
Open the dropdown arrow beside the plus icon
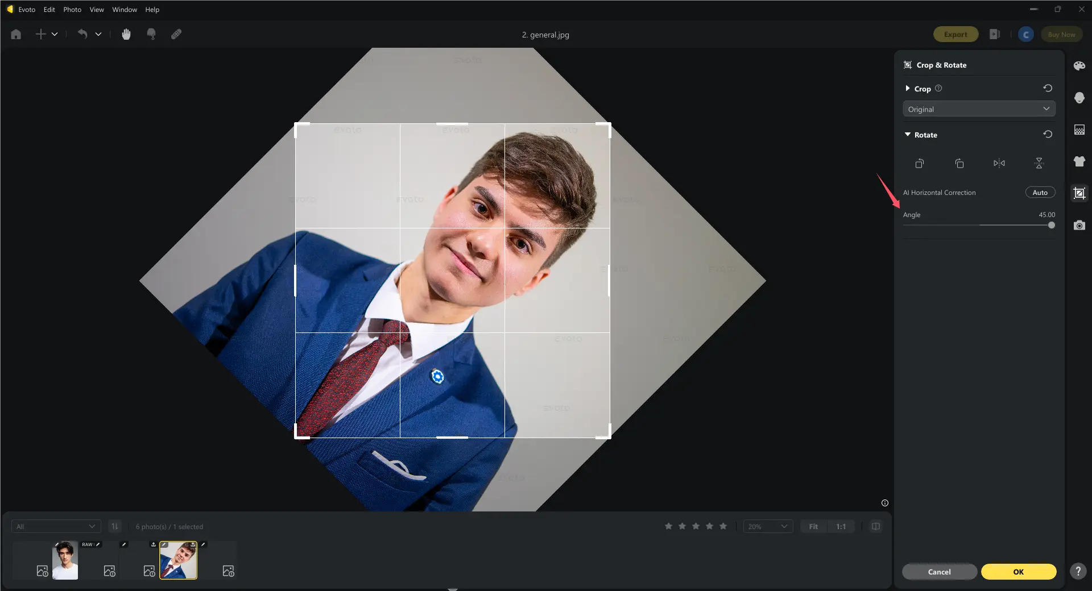(x=55, y=34)
